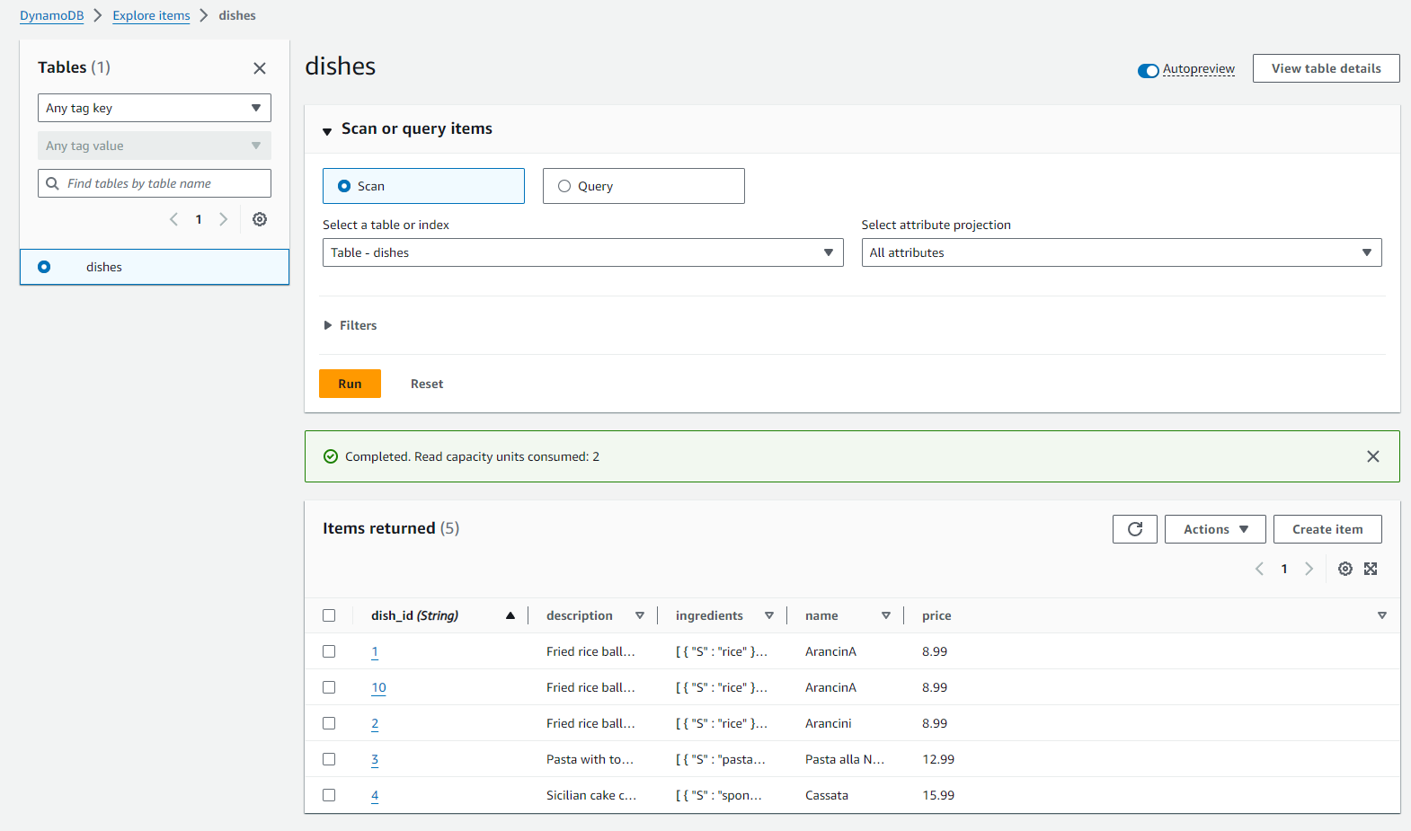
Task: Go to previous page of tables list
Action: tap(173, 219)
